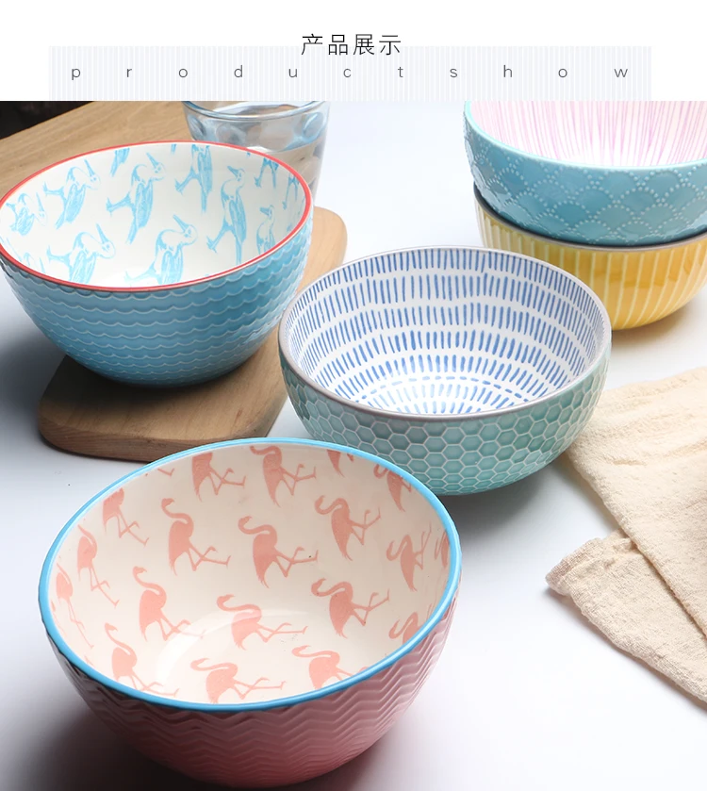Image resolution: width=707 pixels, height=791 pixels.
Task: Click the 产品展示 heading text
Action: pyautogui.click(x=351, y=45)
